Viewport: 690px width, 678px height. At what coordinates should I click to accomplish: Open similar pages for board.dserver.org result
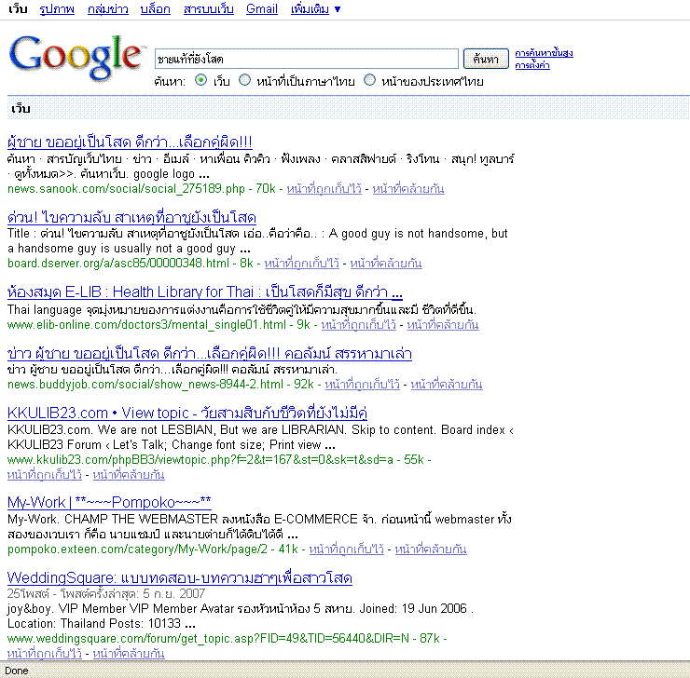pos(386,264)
